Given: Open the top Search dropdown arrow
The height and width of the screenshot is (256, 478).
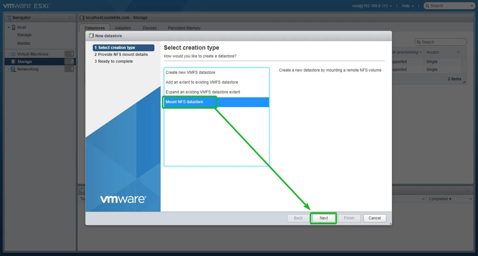Looking at the screenshot, I should click(x=472, y=6).
